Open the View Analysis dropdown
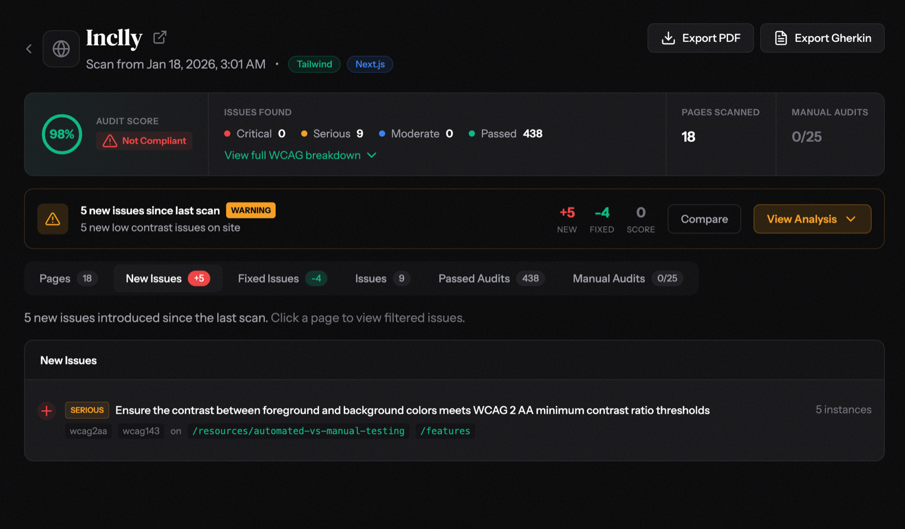The width and height of the screenshot is (905, 529). pyautogui.click(x=812, y=219)
